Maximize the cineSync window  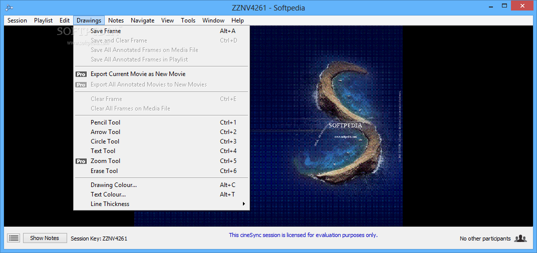(504, 6)
